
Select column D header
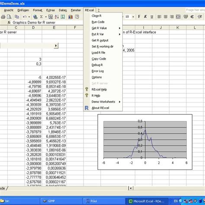pyautogui.click(x=33, y=28)
